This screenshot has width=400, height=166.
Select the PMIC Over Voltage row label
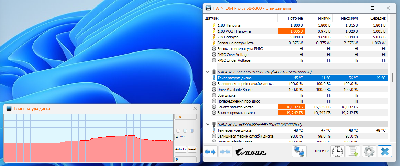(233, 55)
